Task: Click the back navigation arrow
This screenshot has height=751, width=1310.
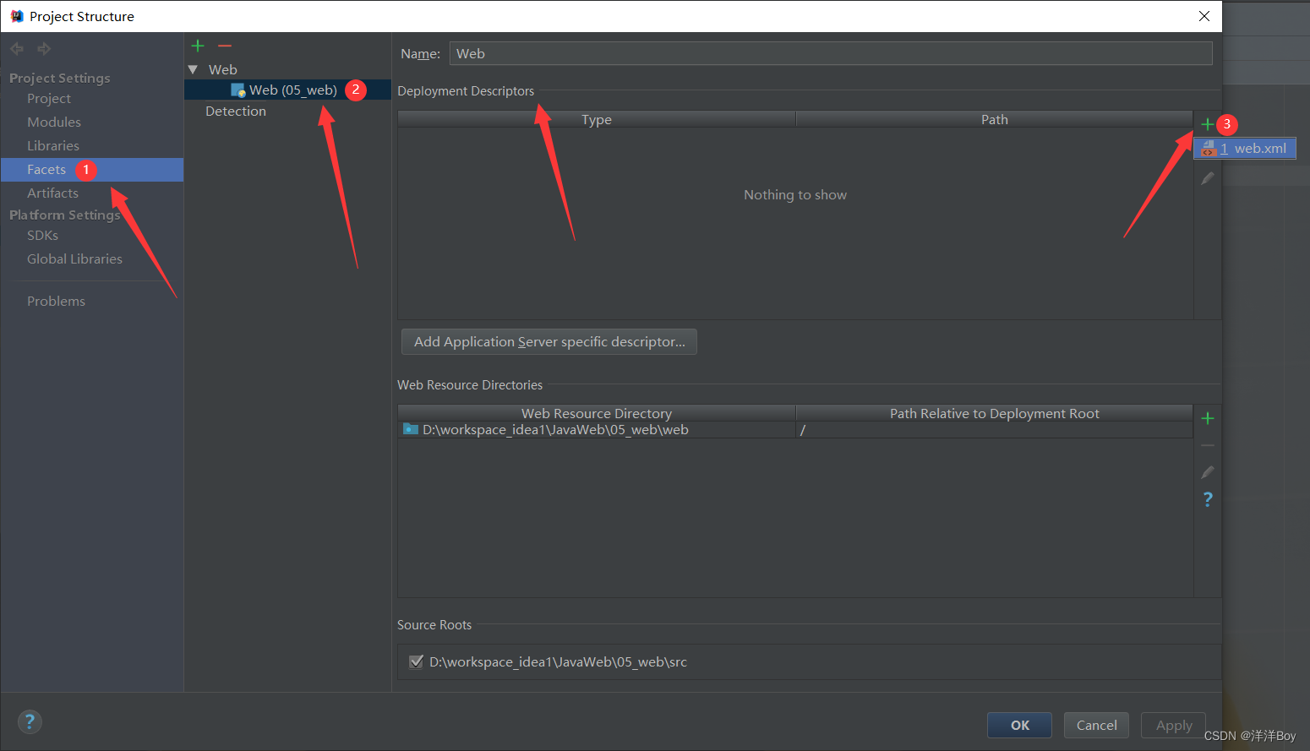Action: tap(16, 48)
